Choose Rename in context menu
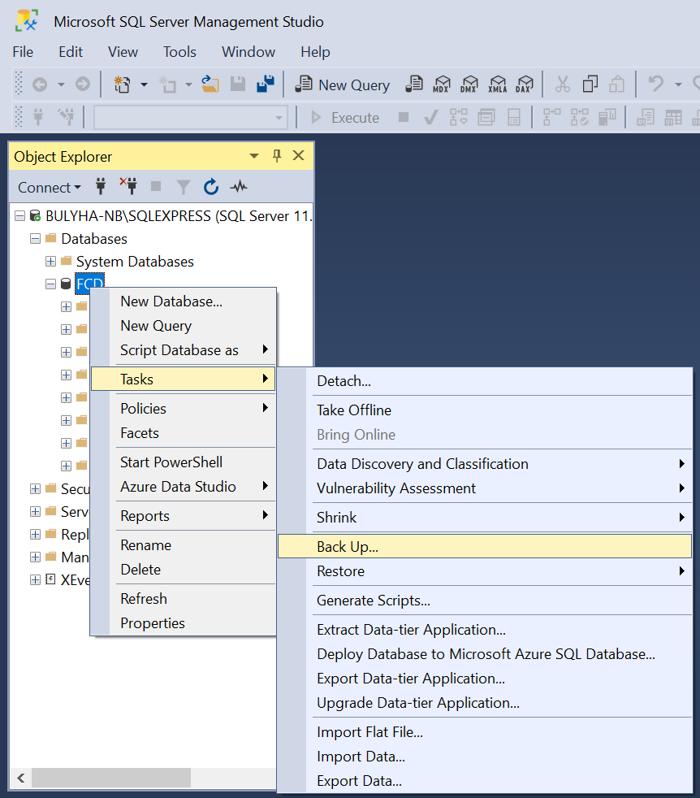The height and width of the screenshot is (798, 700). click(x=184, y=545)
